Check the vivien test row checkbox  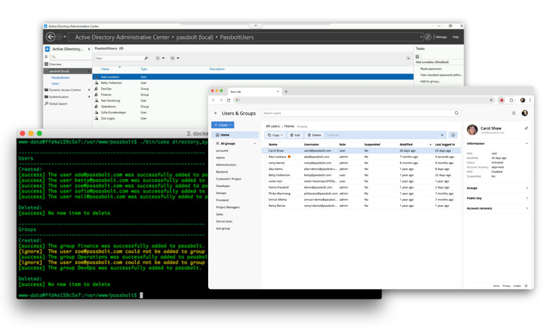click(x=265, y=181)
